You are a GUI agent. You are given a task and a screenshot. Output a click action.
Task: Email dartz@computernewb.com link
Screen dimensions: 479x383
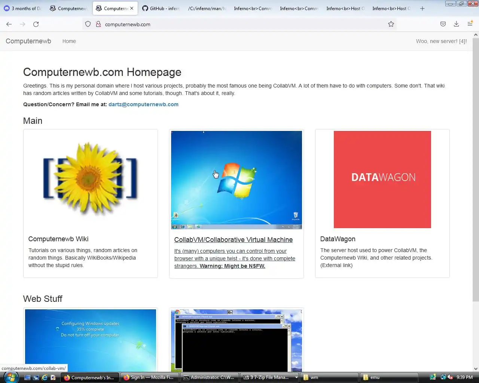coord(143,104)
